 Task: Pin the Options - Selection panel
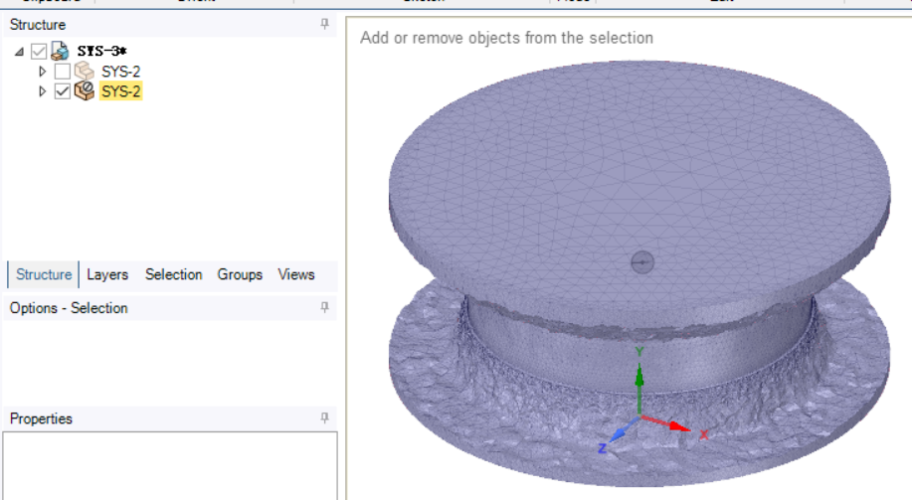(x=324, y=308)
